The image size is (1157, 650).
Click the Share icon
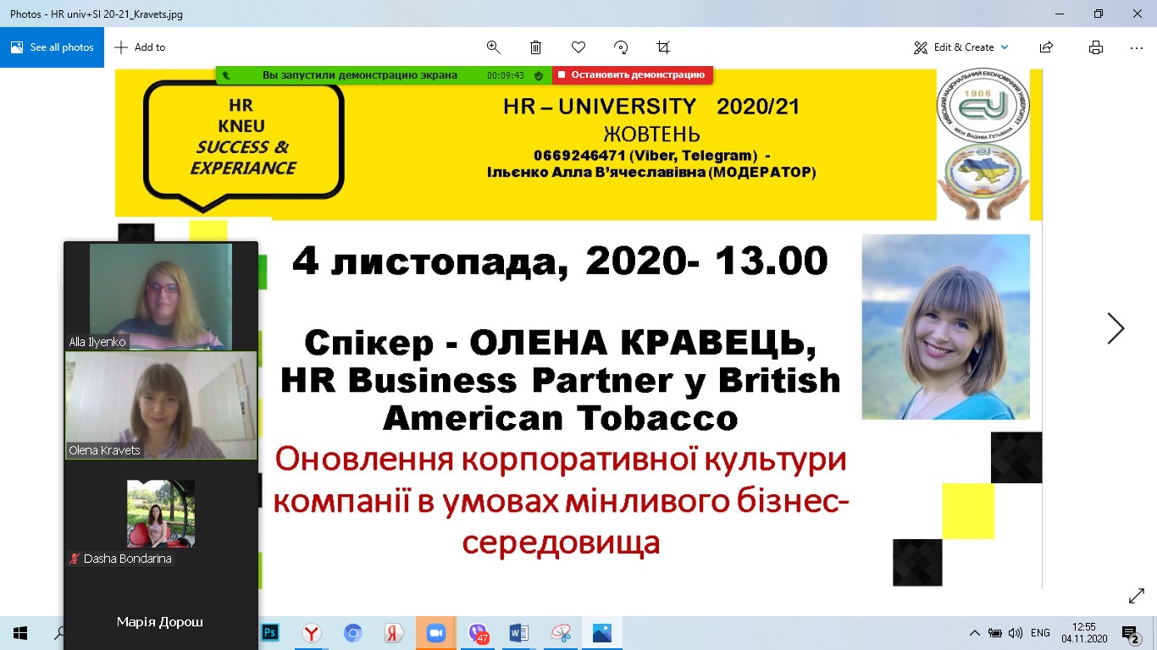pyautogui.click(x=1046, y=47)
